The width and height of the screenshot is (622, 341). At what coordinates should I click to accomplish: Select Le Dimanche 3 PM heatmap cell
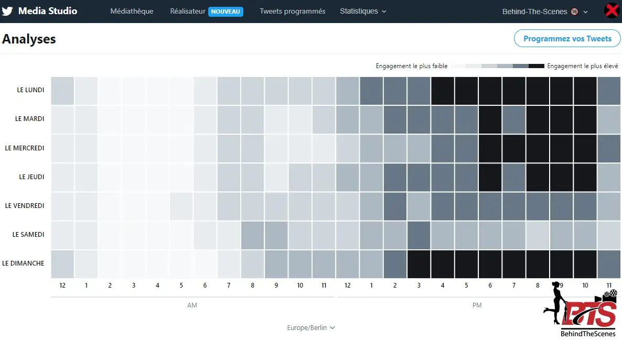[419, 263]
